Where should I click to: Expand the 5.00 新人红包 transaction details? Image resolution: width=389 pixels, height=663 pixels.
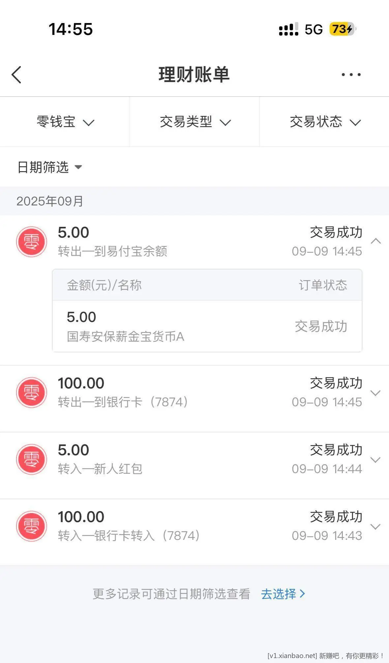376,460
